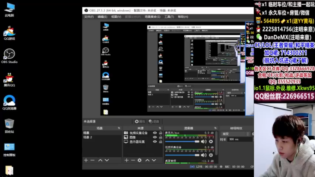Open the 视频采集设备 audio settings gear
This screenshot has height=177, width=315.
[211, 155]
